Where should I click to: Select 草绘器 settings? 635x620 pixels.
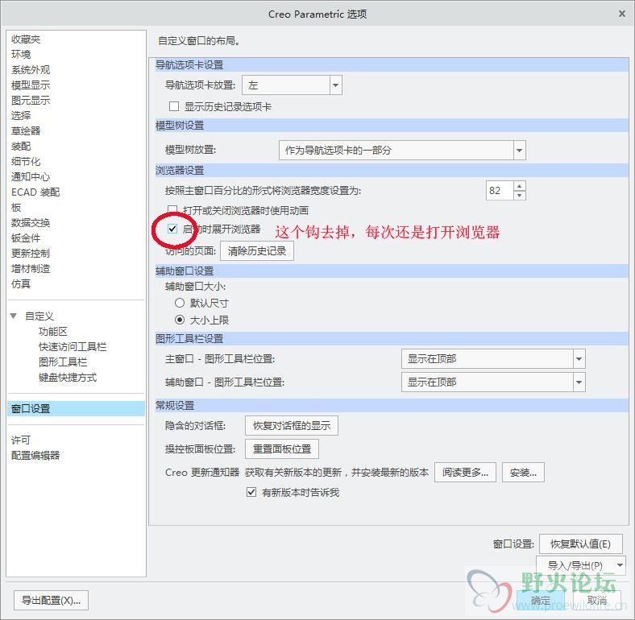pyautogui.click(x=26, y=130)
